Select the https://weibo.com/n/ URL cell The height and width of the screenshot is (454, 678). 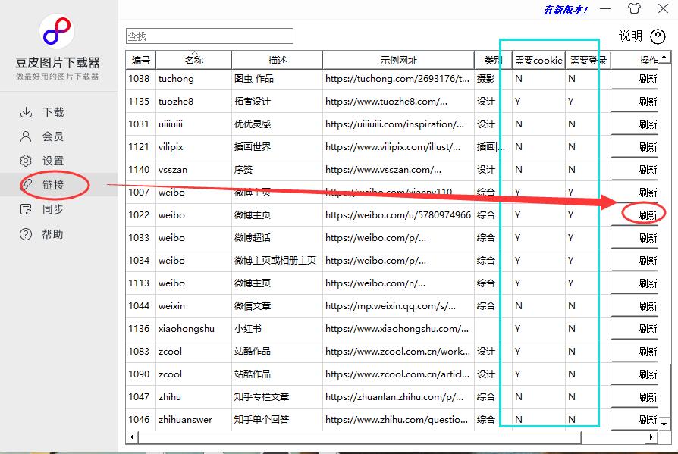398,283
